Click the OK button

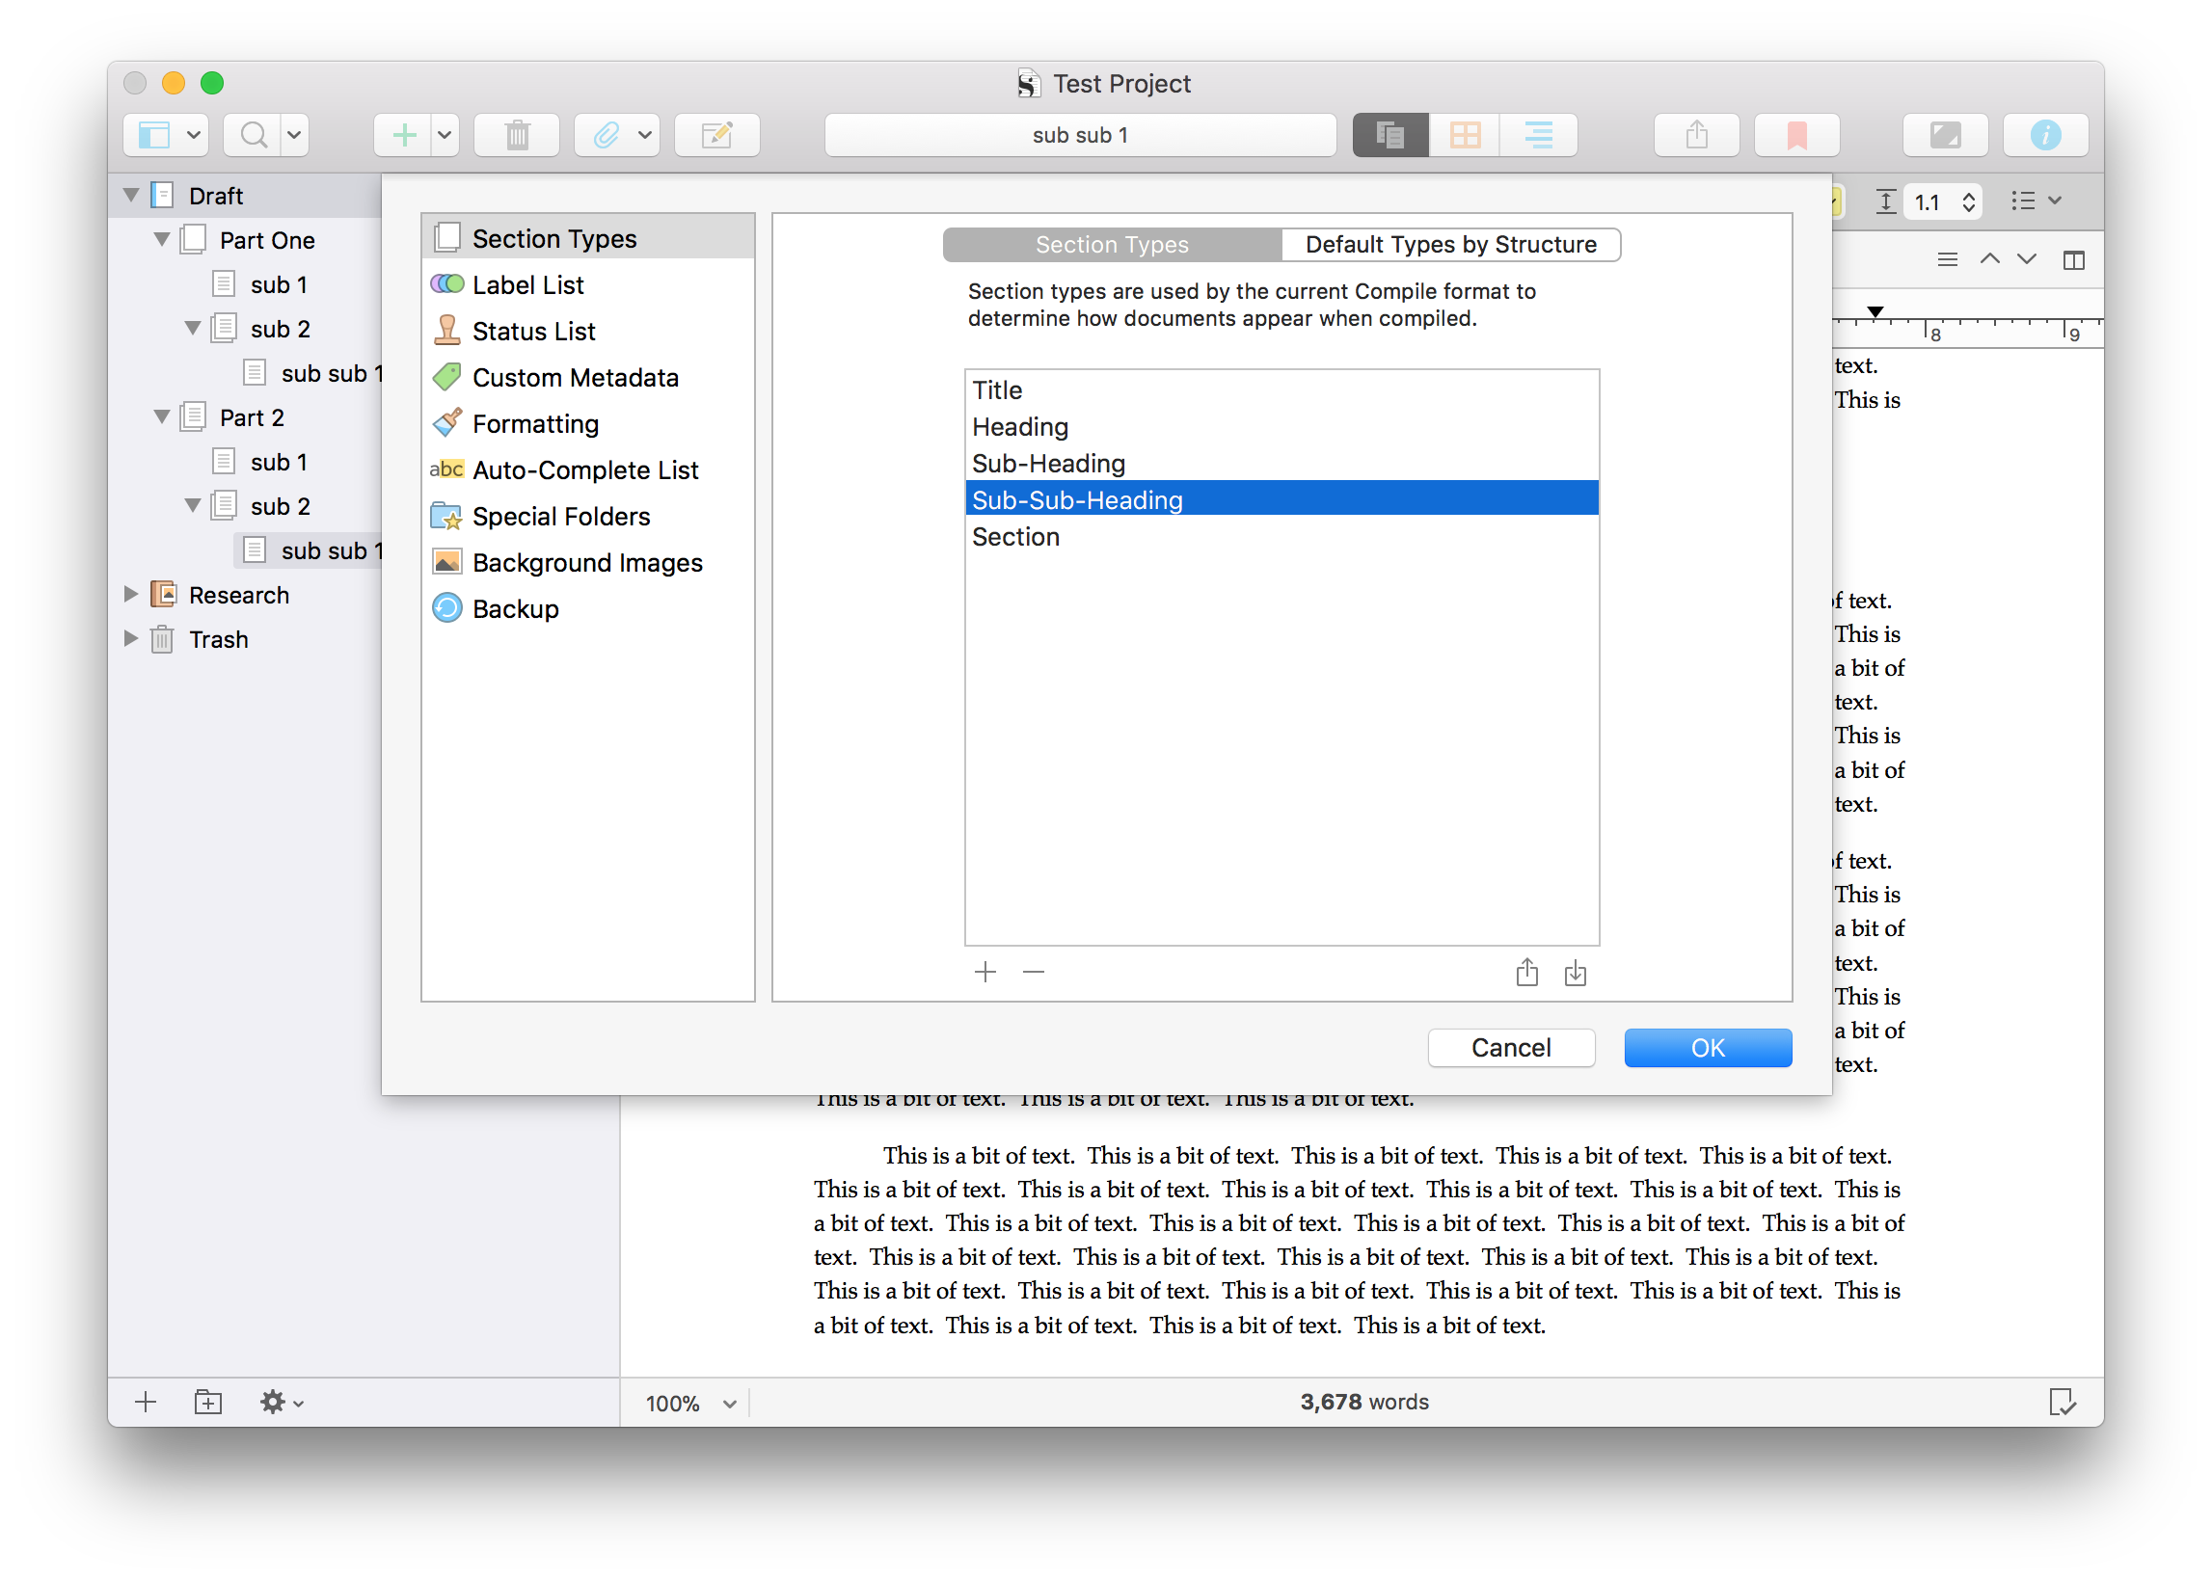click(x=1707, y=1048)
